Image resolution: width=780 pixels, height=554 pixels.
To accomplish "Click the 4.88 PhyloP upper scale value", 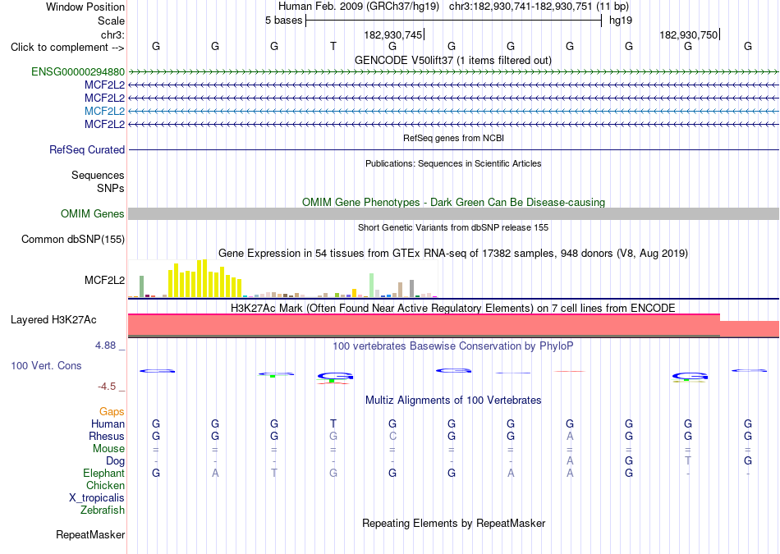I will 105,346.
